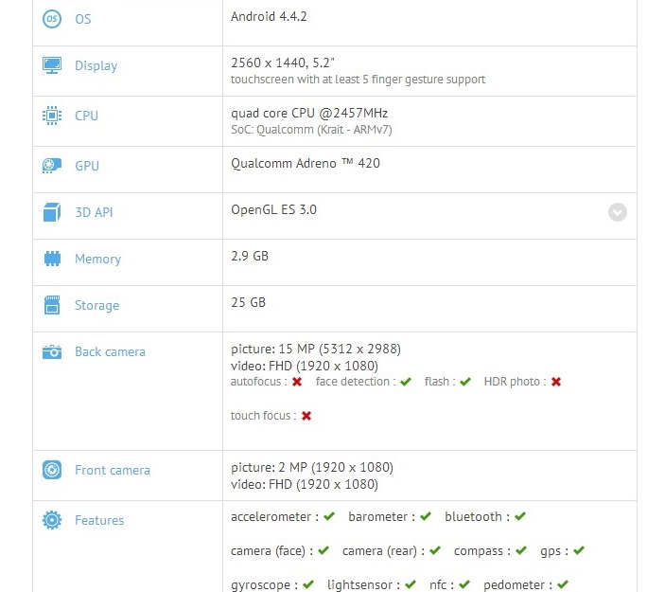Click the touch focus red cross mark
This screenshot has width=647, height=592.
[x=306, y=416]
